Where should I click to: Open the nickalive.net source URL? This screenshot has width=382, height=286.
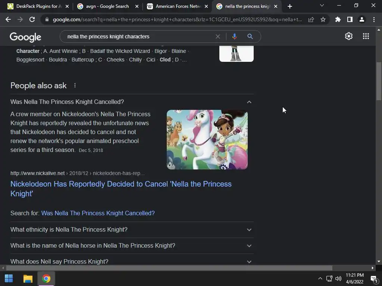tap(78, 173)
